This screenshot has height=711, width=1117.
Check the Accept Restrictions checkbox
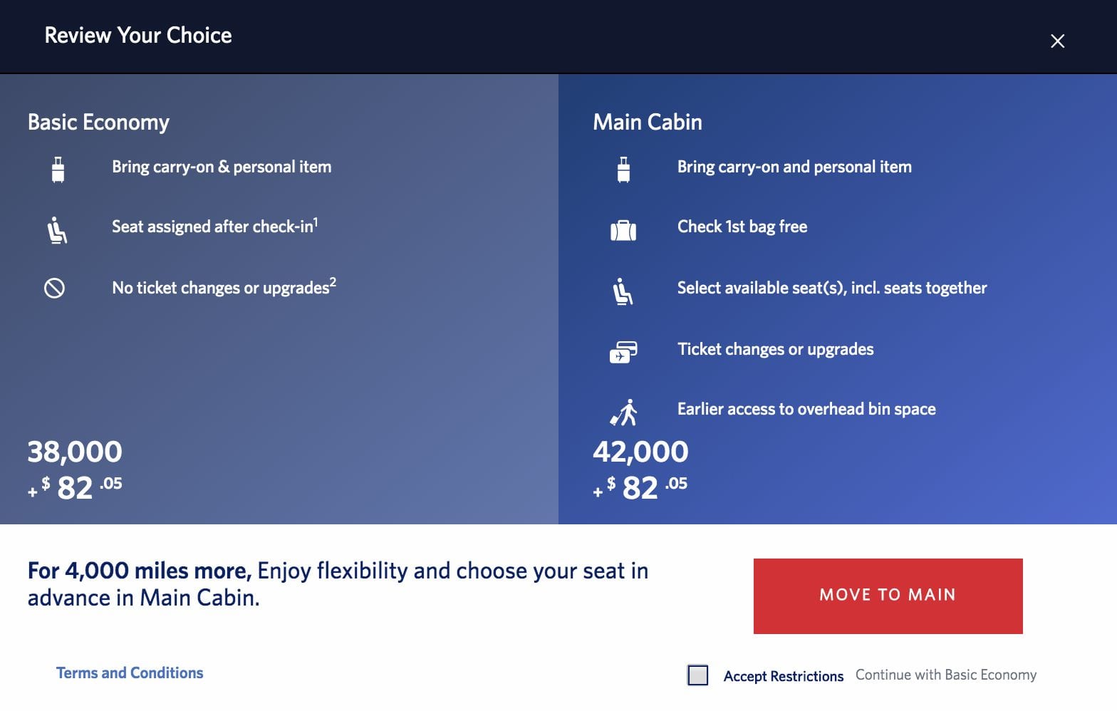point(697,675)
